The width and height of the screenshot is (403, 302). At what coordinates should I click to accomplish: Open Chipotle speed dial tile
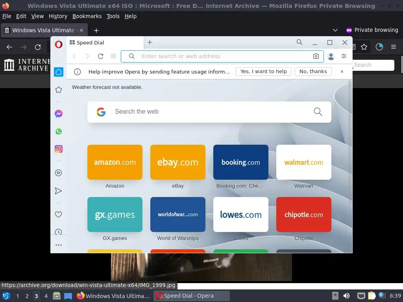click(x=304, y=214)
